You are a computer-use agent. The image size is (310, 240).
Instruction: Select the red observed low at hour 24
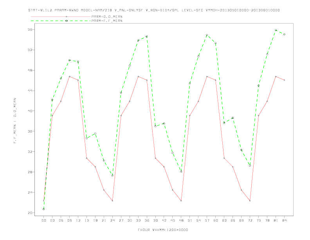112,201
